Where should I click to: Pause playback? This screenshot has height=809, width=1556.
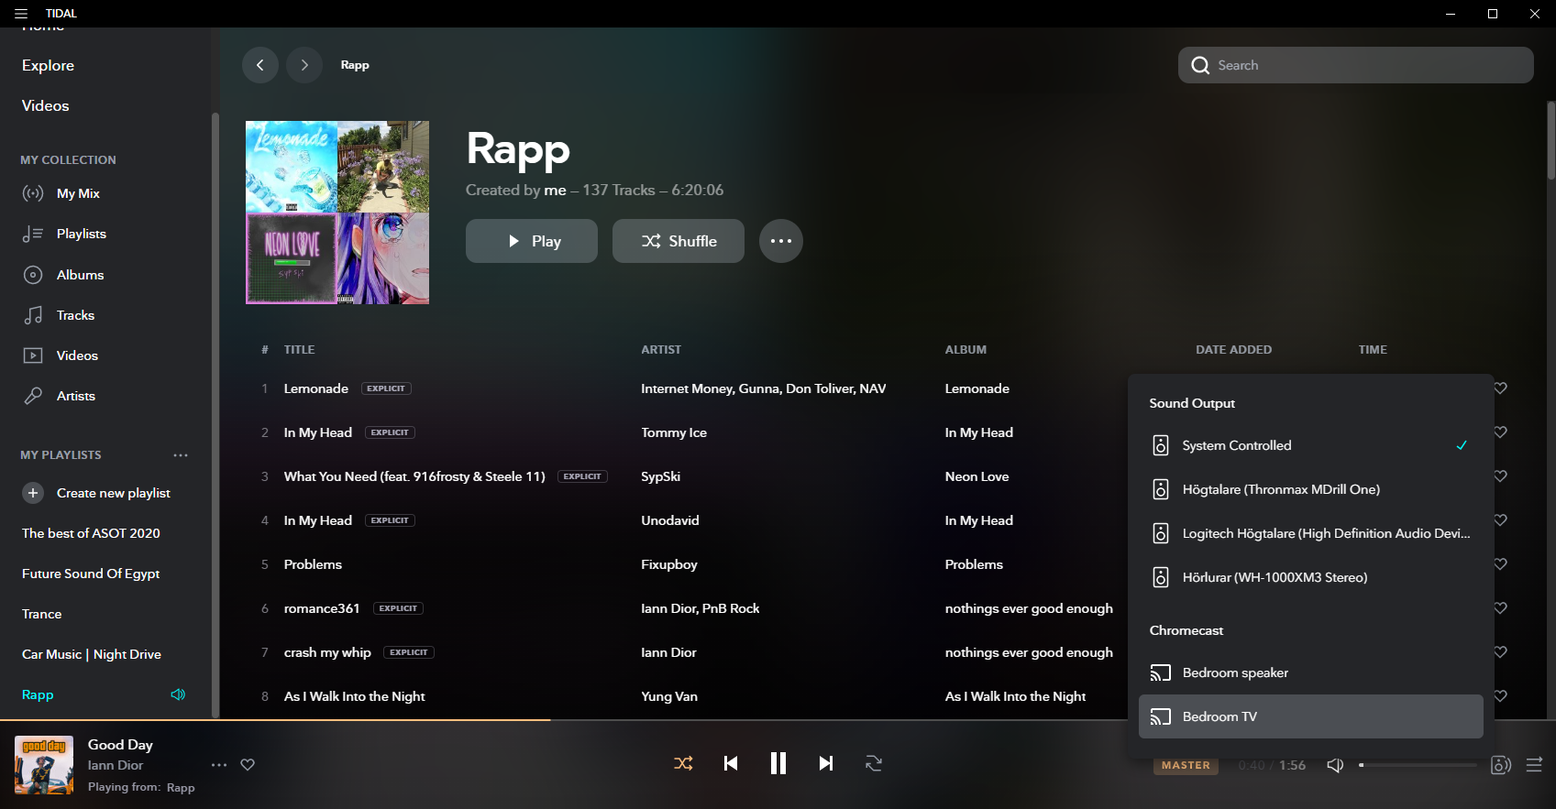click(x=778, y=763)
